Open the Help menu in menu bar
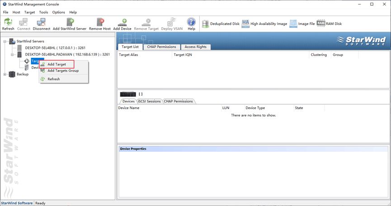 (73, 12)
